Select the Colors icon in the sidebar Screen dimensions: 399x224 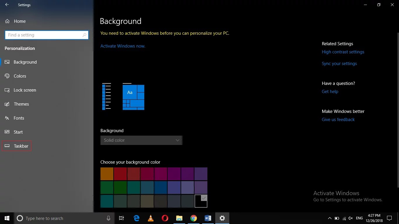7,76
